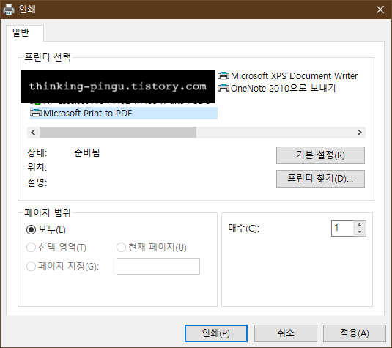Click the 프린터 찾기(D)... button
The height and width of the screenshot is (348, 392).
(x=320, y=179)
